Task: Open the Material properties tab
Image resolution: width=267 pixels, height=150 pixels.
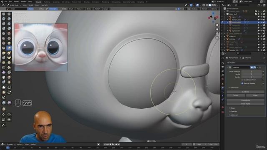Action: click(x=222, y=107)
